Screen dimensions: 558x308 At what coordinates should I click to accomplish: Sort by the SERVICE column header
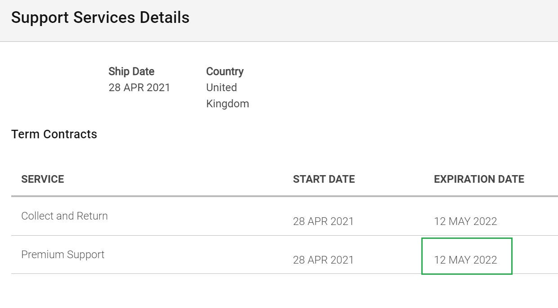point(43,179)
